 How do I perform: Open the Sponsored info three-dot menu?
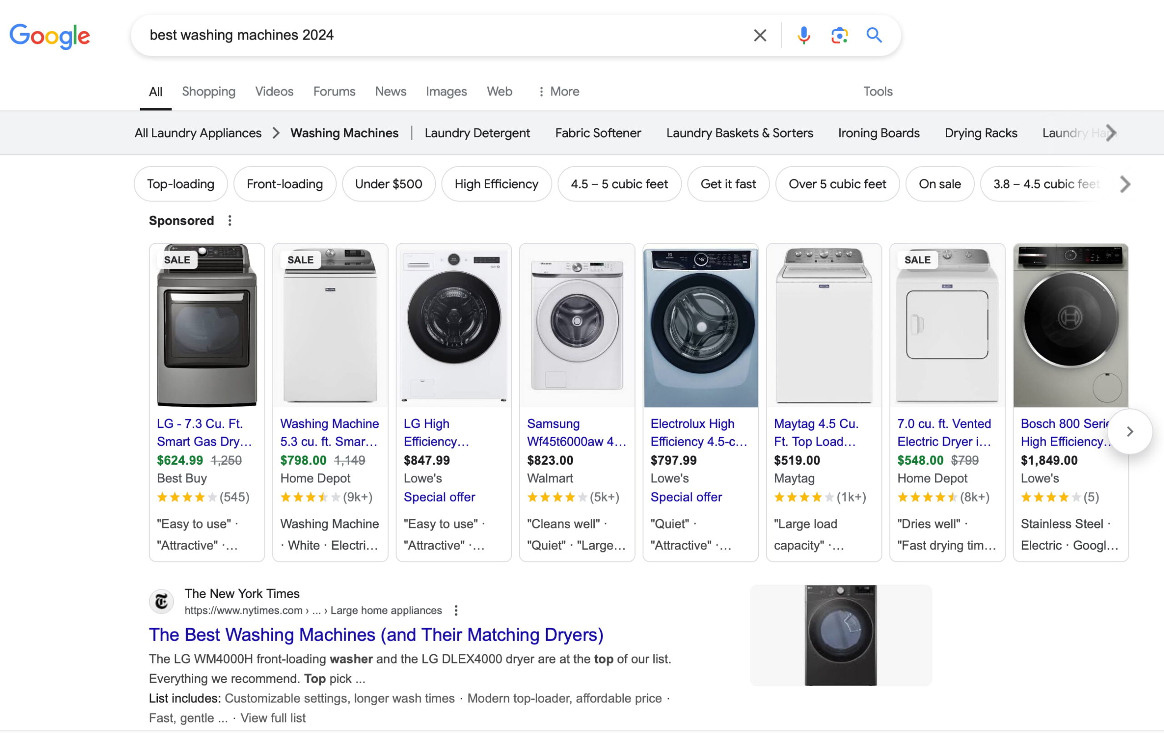coord(230,221)
